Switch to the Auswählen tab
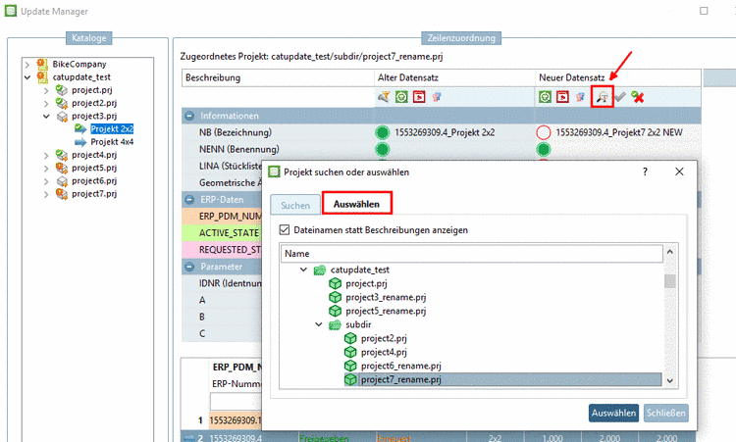Screen dimensions: 736x442 [357, 204]
